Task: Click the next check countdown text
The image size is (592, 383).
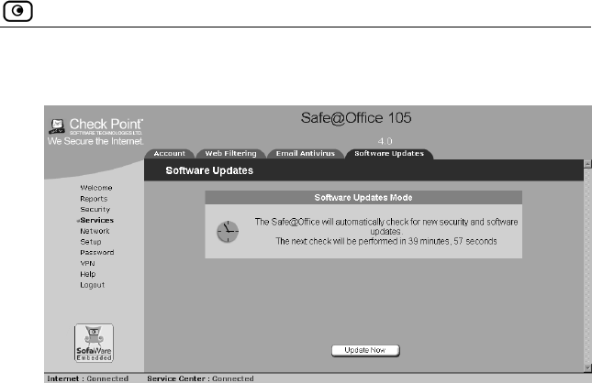Action: (385, 241)
